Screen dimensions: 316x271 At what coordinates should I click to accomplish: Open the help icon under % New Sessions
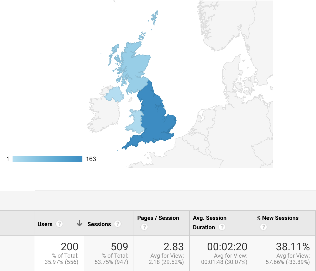[264, 227]
